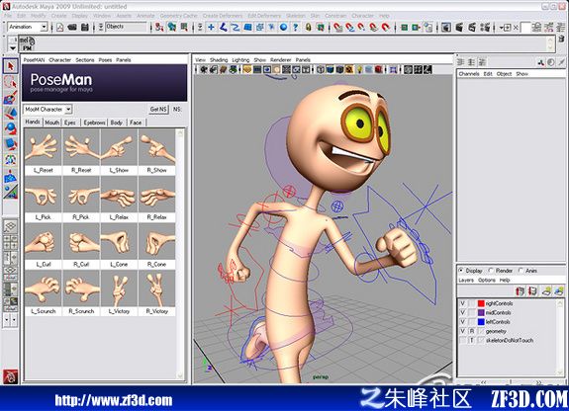Viewport: 569px width, 411px height.
Task: Expand the mel script type dropdown arrow
Action: (12, 47)
